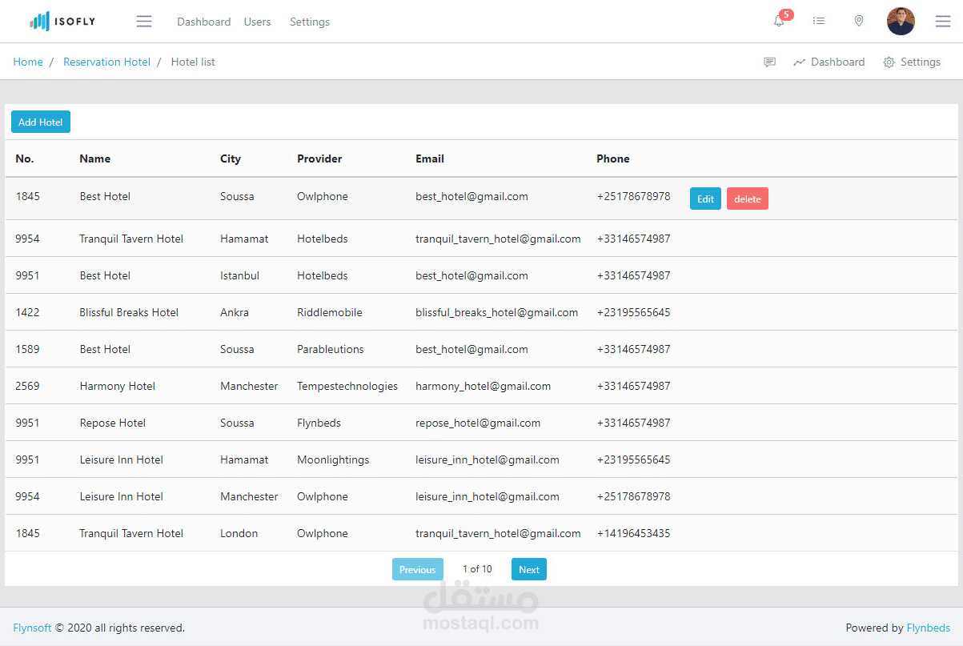Click the Email column header
Viewport: 963px width, 646px height.
click(430, 158)
